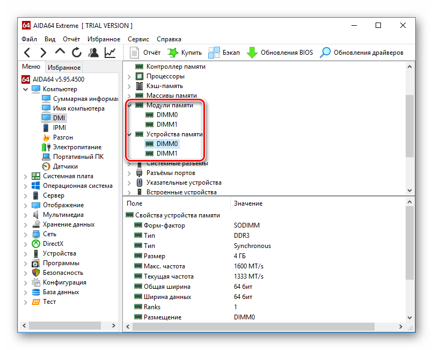Click the Значение column header
Viewport: 433px width, 350px height.
coord(248,203)
